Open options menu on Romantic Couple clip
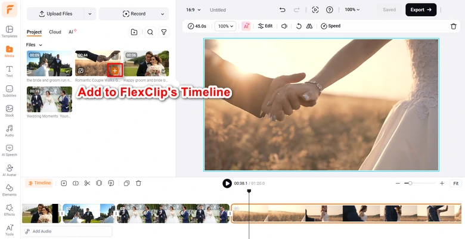Screen dimensions: 465x239 coord(115,56)
